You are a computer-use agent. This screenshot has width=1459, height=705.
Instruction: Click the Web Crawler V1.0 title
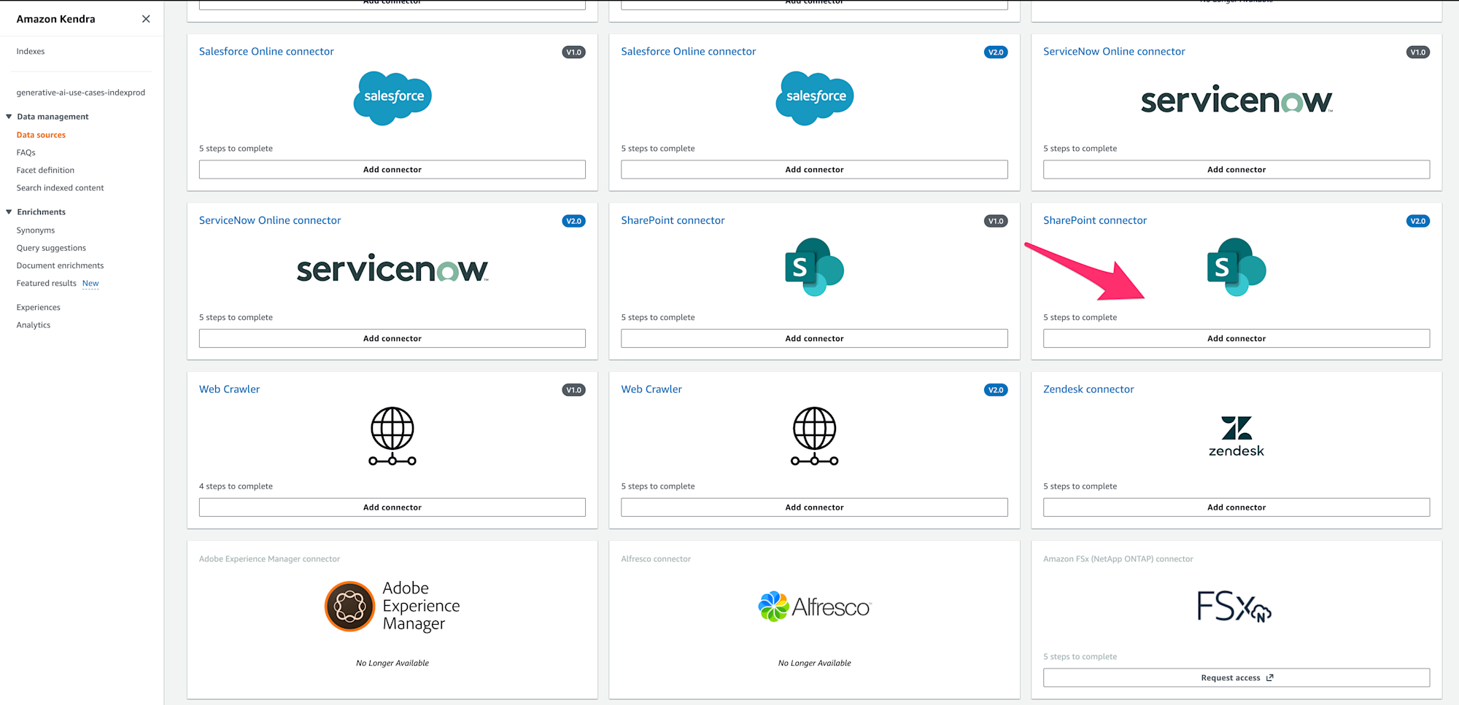coord(229,390)
